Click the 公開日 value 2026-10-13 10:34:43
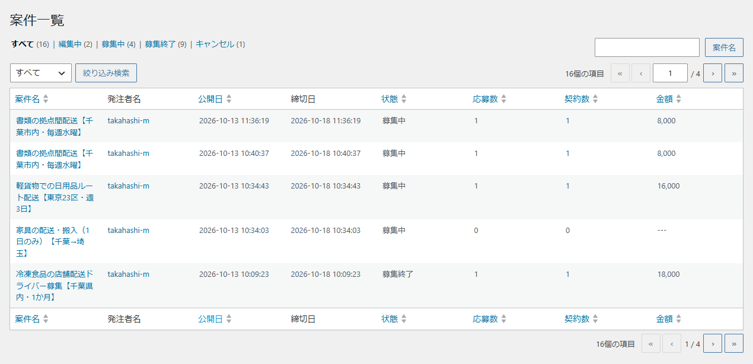 (x=234, y=186)
